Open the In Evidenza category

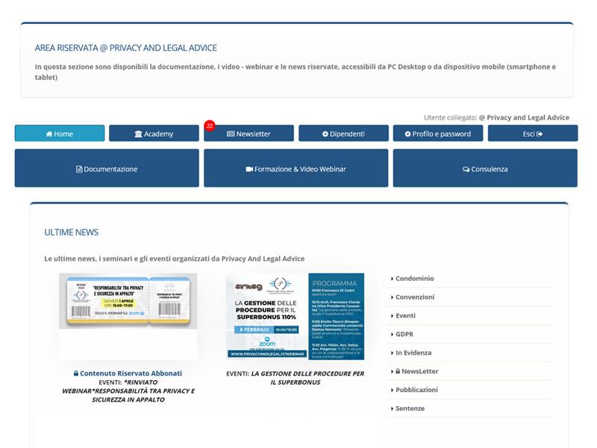[x=413, y=352]
